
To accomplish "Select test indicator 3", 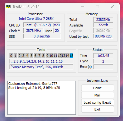I will point(23,56).
